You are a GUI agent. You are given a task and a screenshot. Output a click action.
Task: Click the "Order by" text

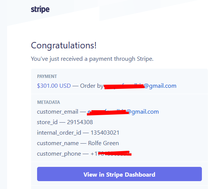tap(92, 86)
